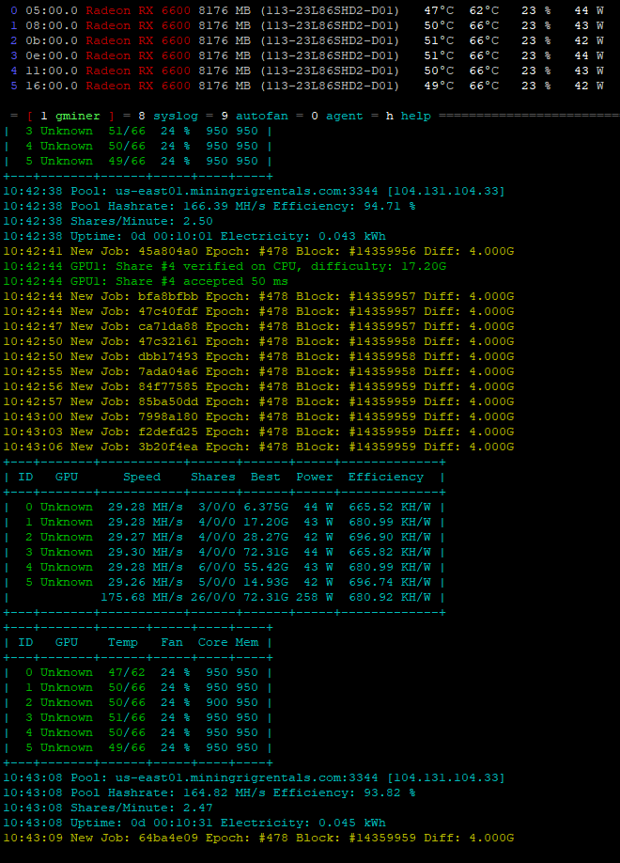
Task: Open the h help tab
Action: click(x=409, y=117)
